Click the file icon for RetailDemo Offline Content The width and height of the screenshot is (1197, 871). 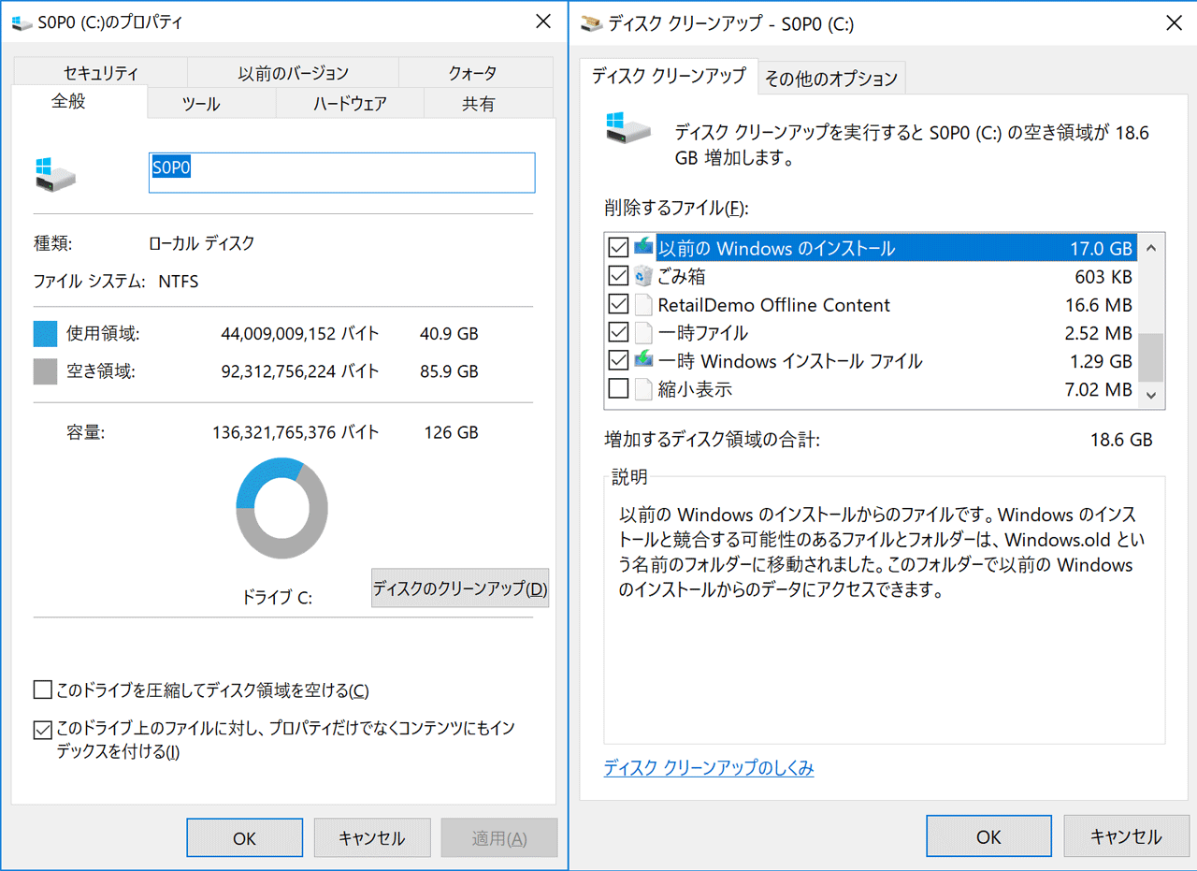[x=643, y=304]
